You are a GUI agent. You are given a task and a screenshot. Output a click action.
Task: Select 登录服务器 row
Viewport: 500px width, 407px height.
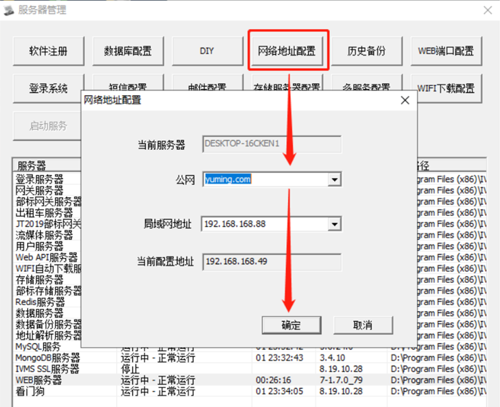click(x=48, y=180)
